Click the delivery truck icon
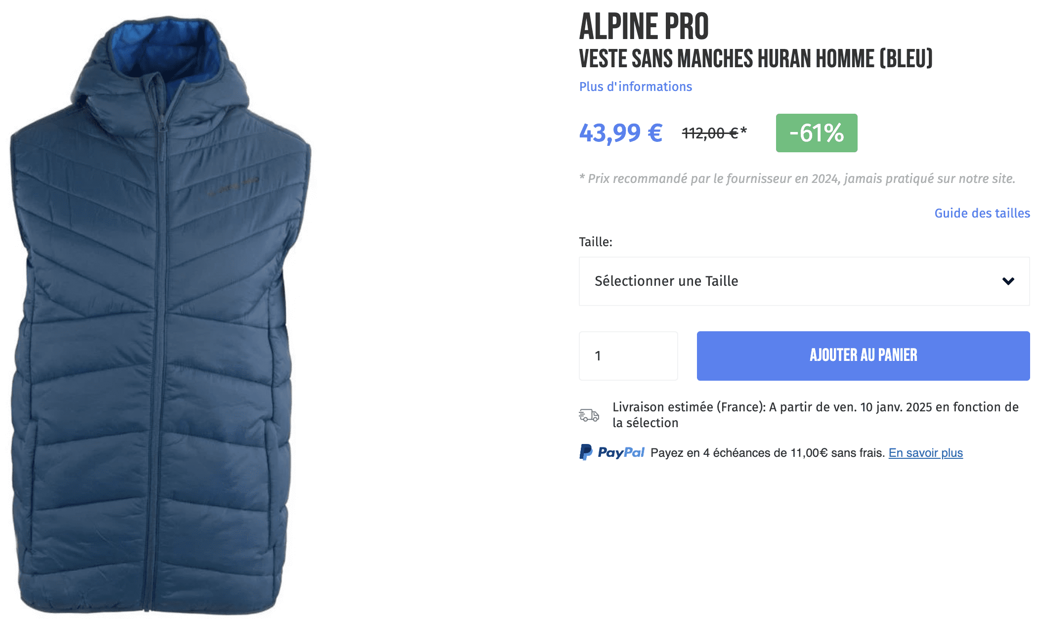 pos(588,415)
